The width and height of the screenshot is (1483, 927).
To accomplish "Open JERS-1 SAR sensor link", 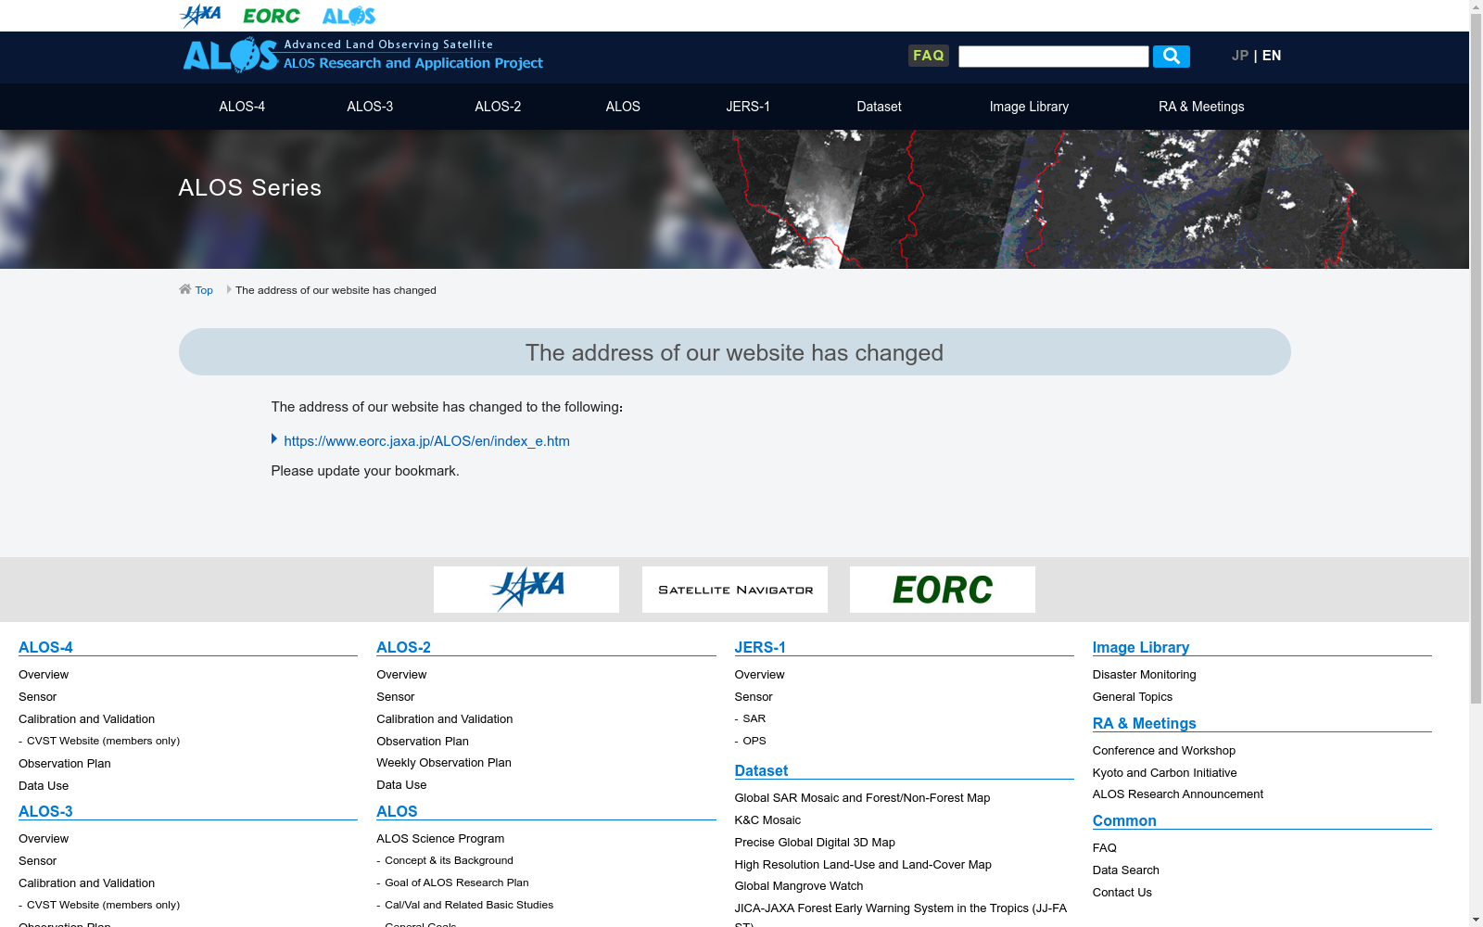I will click(754, 718).
